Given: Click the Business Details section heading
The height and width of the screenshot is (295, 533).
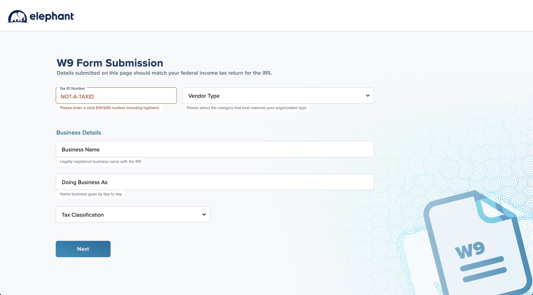Looking at the screenshot, I should [79, 132].
